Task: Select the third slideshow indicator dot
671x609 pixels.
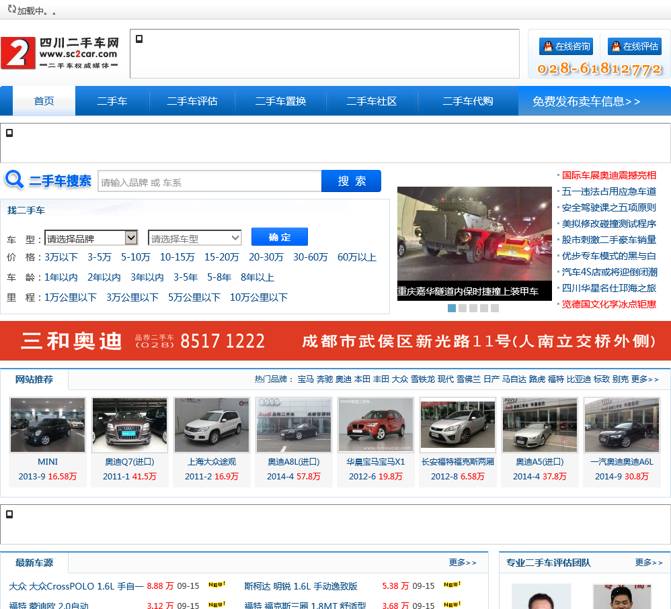Action: coord(473,308)
